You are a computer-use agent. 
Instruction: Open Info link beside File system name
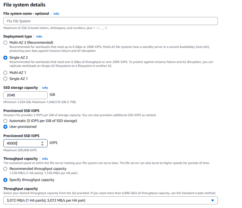pyautogui.click(x=56, y=14)
